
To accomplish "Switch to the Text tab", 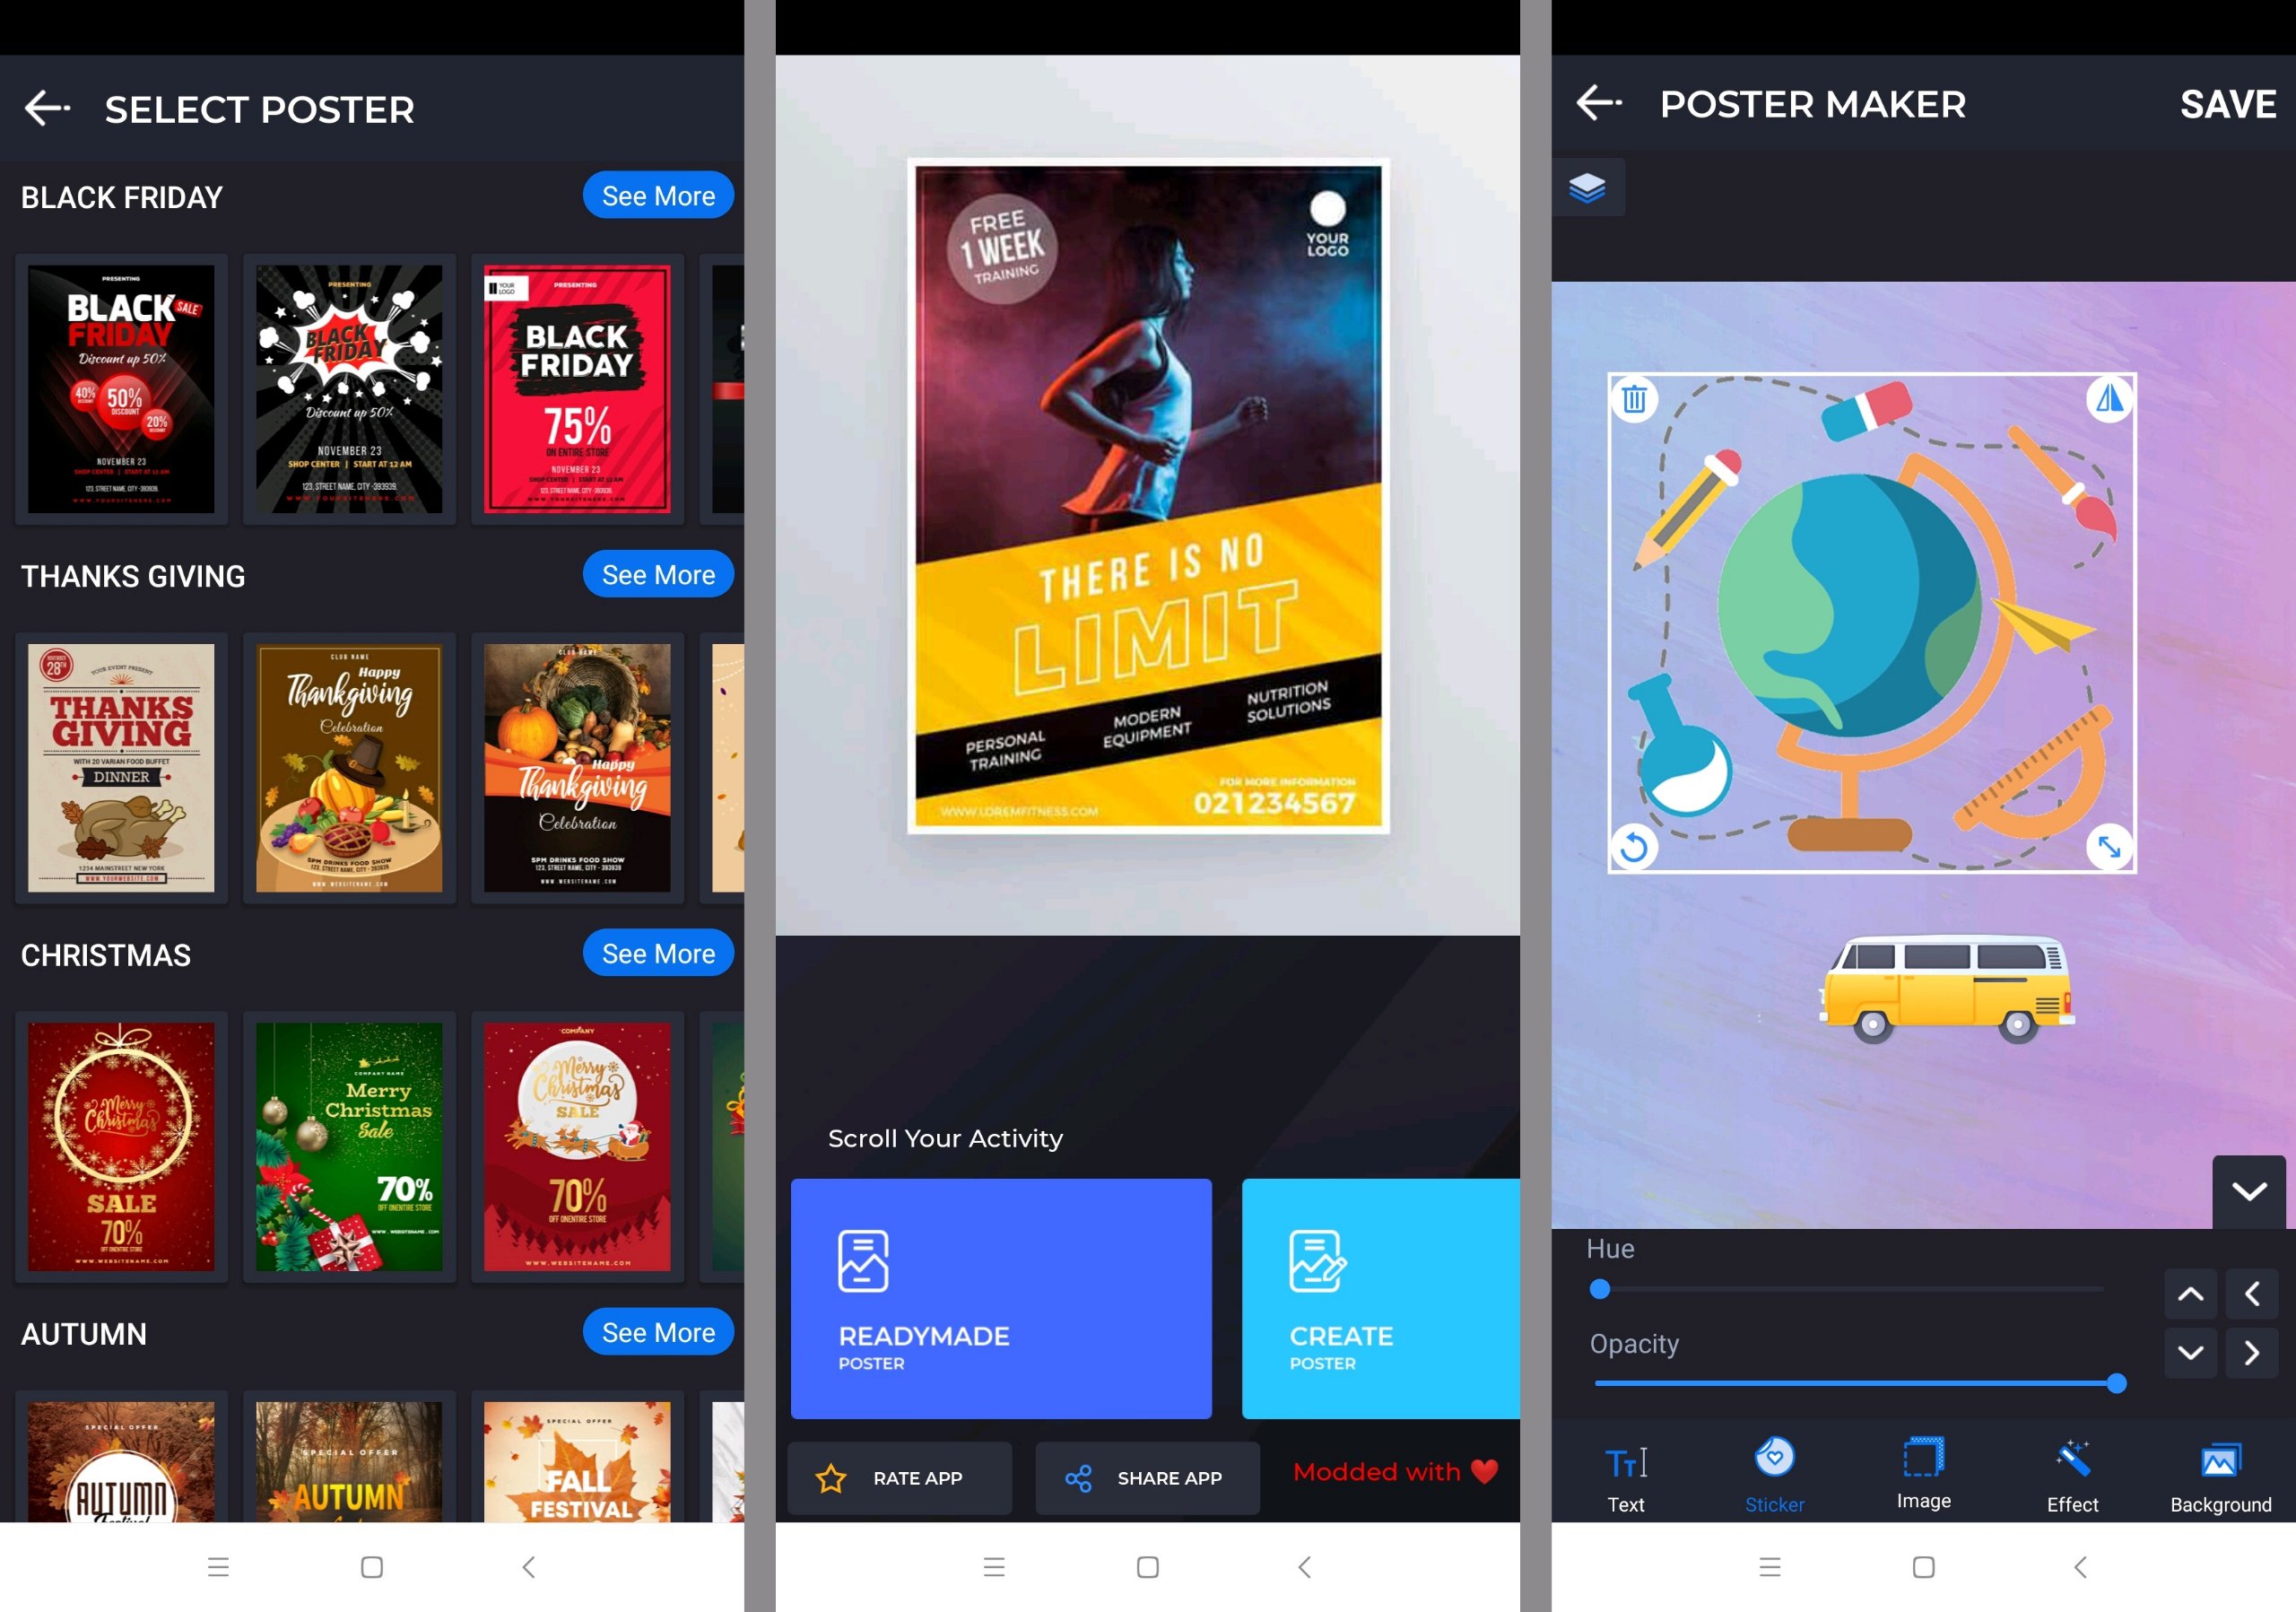I will (x=1625, y=1478).
